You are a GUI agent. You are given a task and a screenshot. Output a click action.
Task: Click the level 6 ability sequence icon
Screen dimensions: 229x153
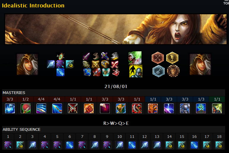tap(70, 145)
